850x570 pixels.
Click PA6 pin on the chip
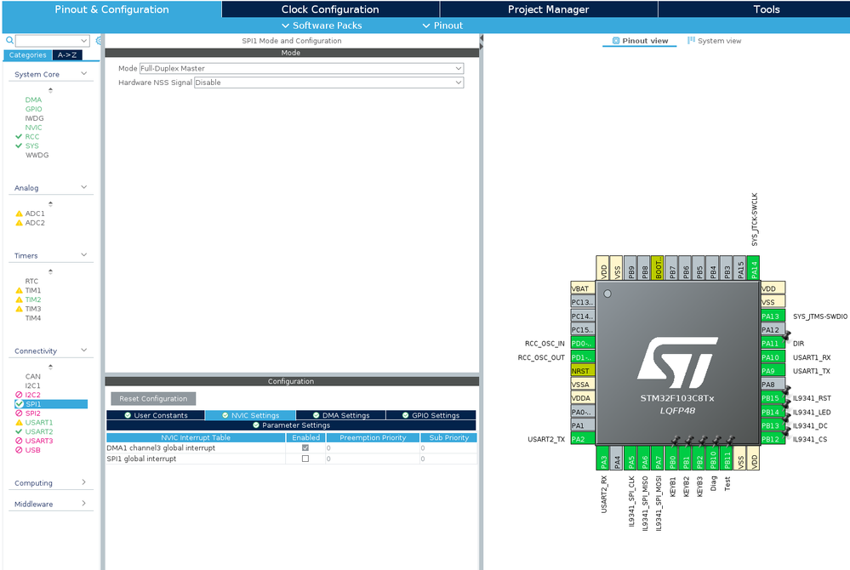coord(644,459)
